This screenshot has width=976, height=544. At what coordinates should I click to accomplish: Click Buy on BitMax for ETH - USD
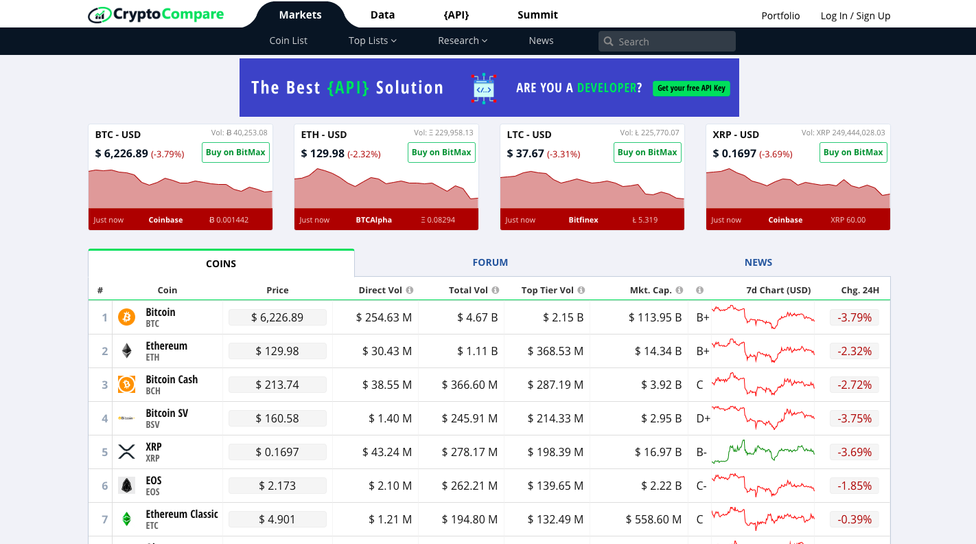click(441, 152)
